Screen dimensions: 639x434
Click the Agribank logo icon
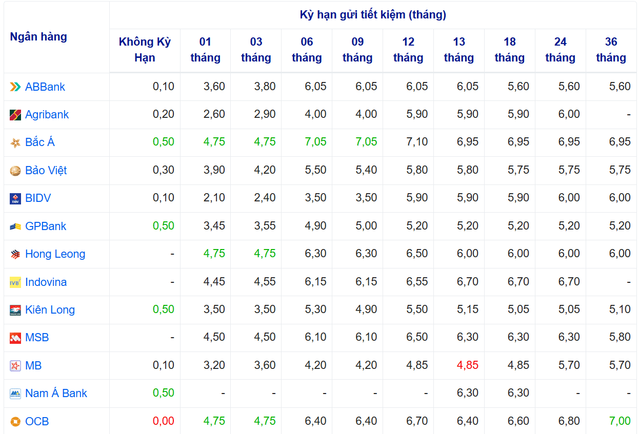coord(15,115)
